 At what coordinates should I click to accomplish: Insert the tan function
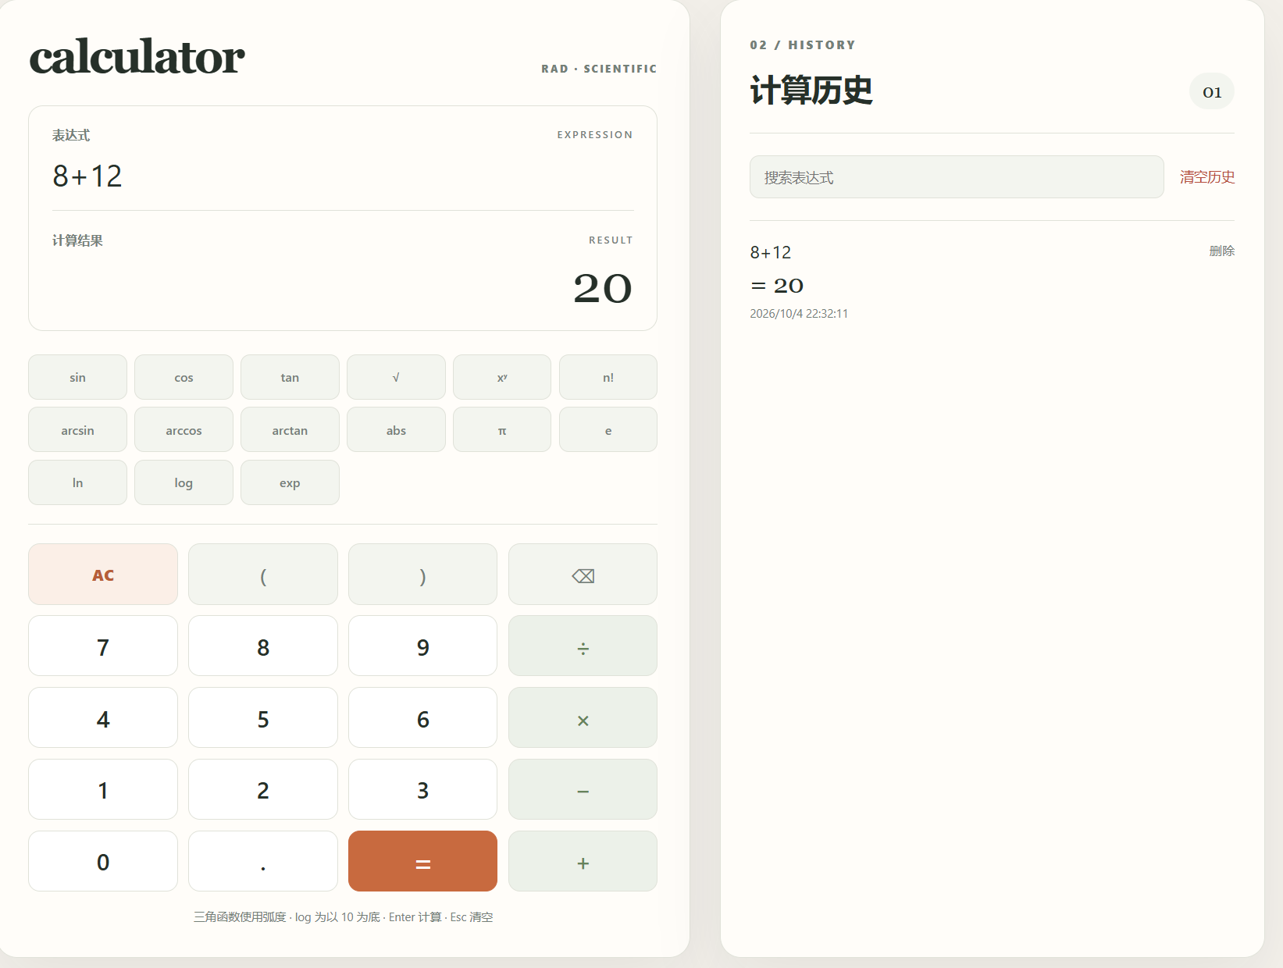[290, 377]
